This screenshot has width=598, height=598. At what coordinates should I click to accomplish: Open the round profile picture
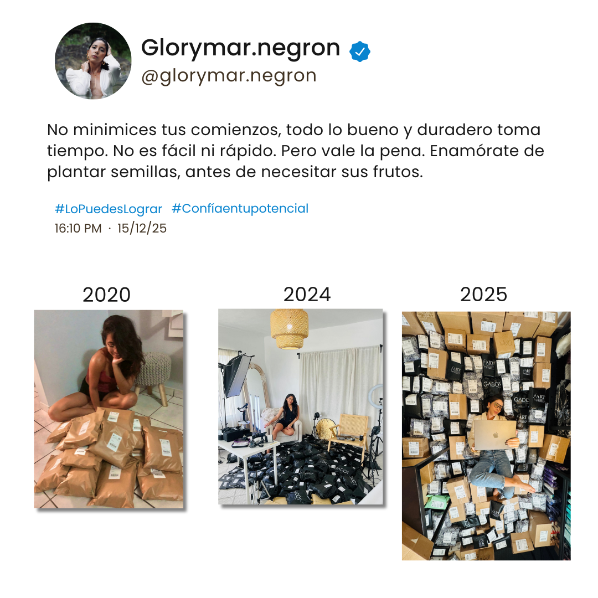[93, 61]
